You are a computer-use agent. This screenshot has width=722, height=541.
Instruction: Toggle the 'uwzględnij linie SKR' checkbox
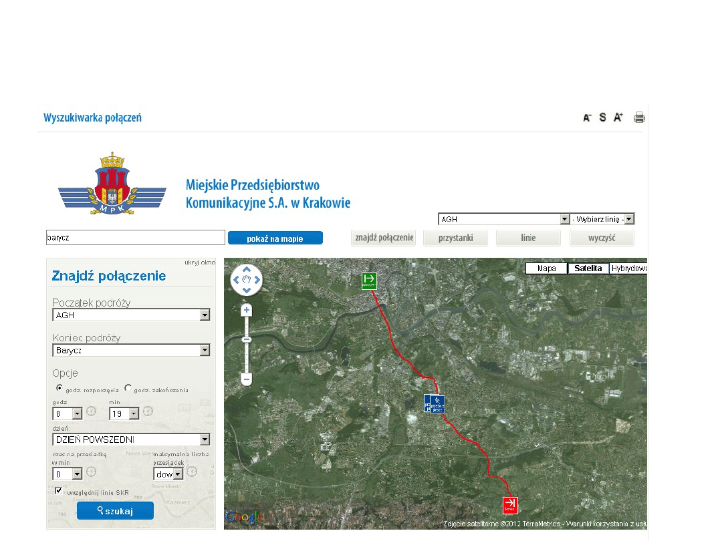59,491
